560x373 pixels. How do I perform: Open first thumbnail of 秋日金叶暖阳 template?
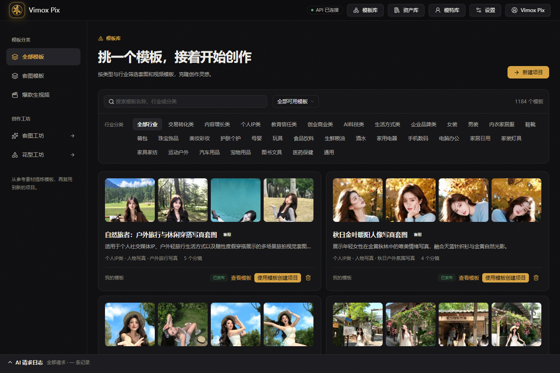pos(358,200)
